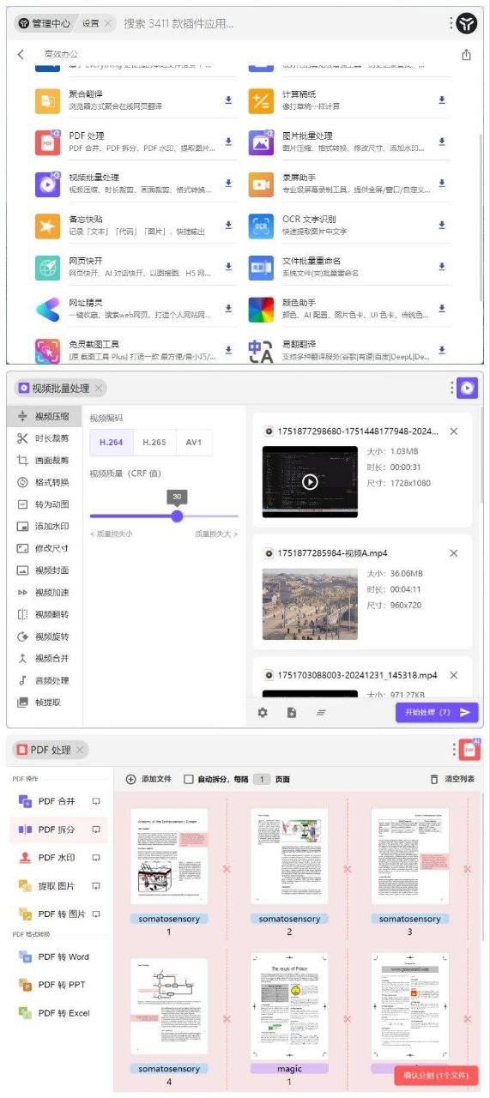
Task: Open the 颜色助手 plugin icon
Action: (x=261, y=309)
